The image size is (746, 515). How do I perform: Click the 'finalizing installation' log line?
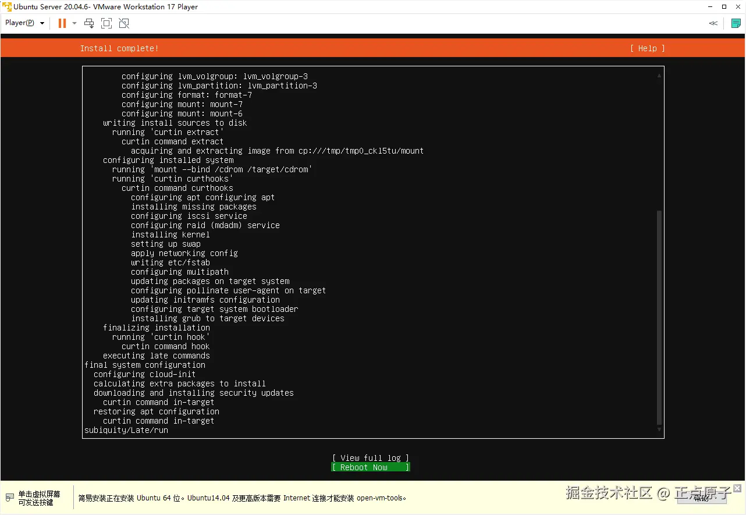pyautogui.click(x=157, y=328)
